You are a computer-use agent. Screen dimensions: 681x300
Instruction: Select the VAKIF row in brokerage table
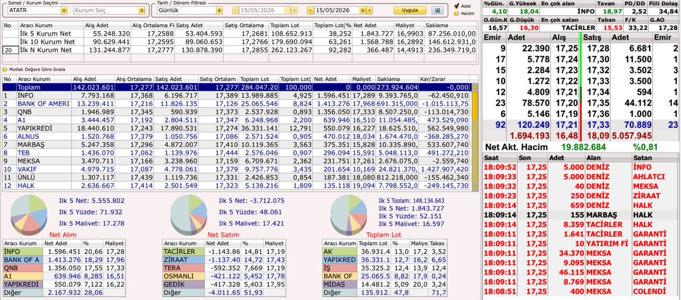236,168
